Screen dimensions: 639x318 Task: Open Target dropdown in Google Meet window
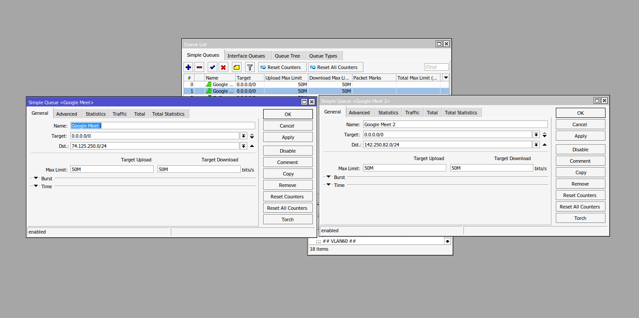pyautogui.click(x=243, y=136)
